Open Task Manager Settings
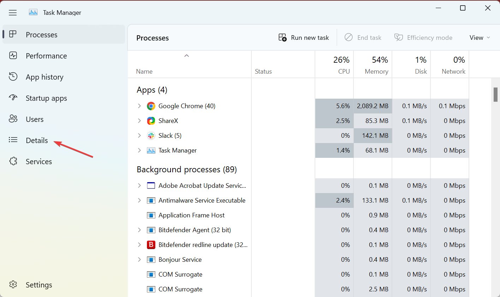 tap(64, 285)
